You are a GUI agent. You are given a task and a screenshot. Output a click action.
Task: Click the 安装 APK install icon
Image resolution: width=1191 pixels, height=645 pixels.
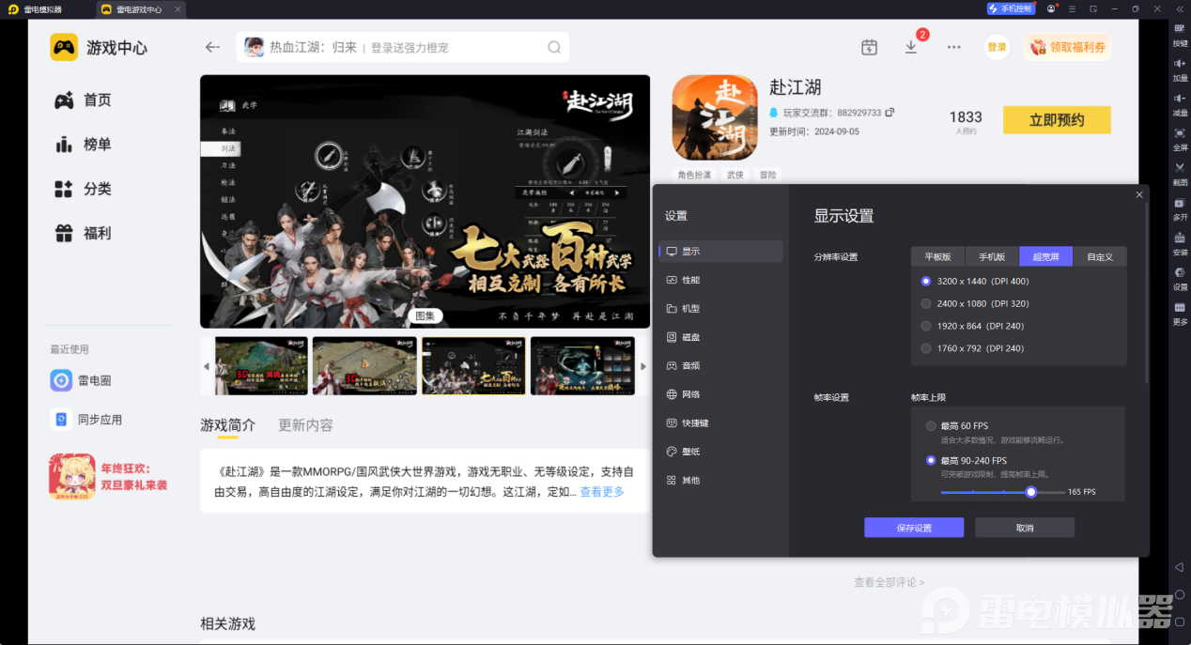pyautogui.click(x=1180, y=238)
